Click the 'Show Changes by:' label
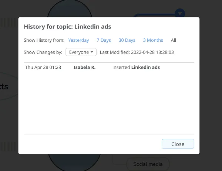This screenshot has width=222, height=171. 43,52
